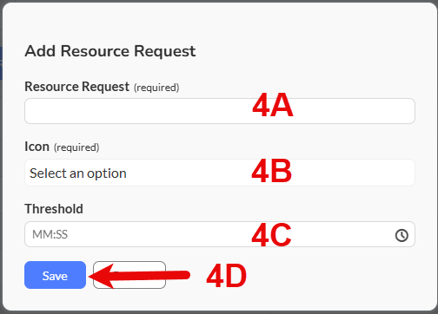Click the red 4A annotation marker
The image size is (438, 314).
pos(273,105)
